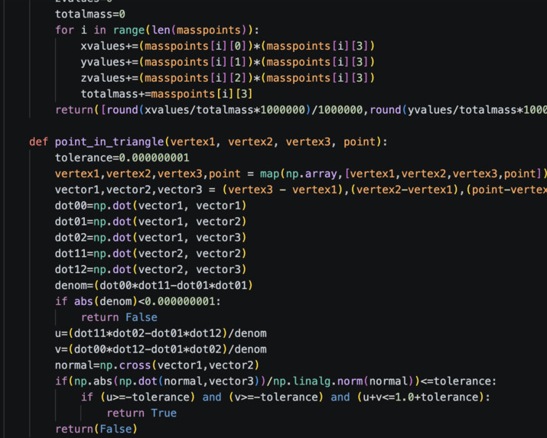Click the 'v=(dot00*dot12-dot01*dot02)/denom' line
This screenshot has width=547, height=438.
(x=161, y=349)
